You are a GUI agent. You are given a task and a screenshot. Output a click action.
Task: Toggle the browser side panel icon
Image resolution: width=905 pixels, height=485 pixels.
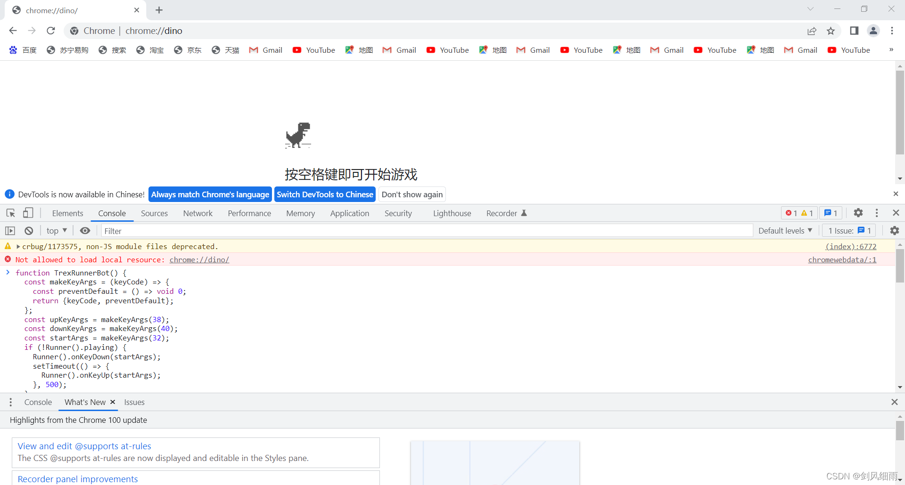coord(854,31)
